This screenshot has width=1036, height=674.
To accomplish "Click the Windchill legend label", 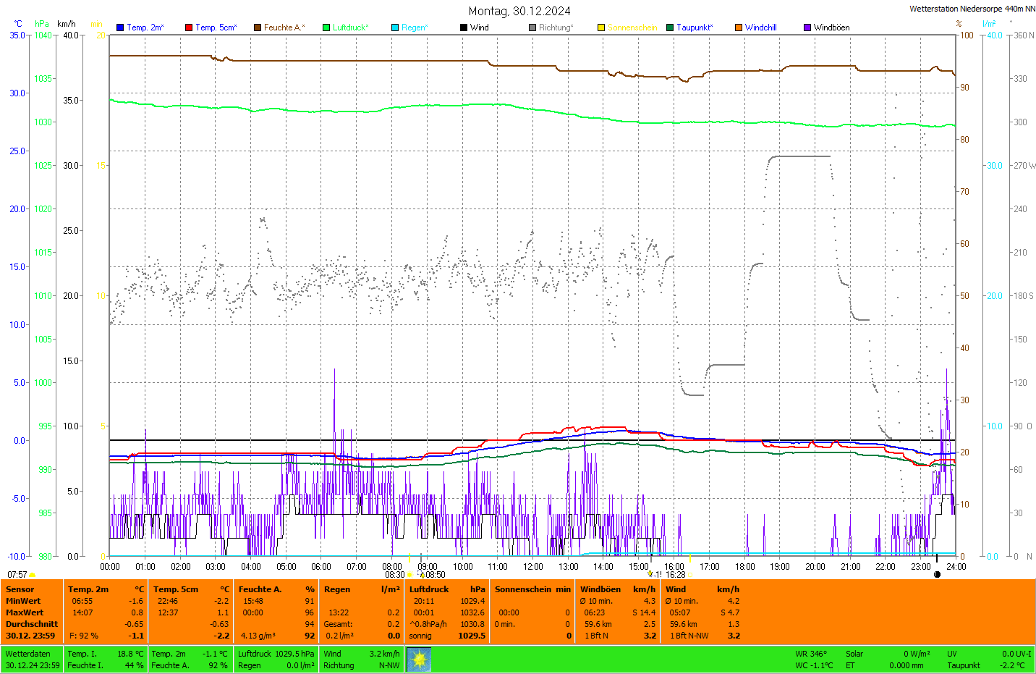I will [x=760, y=28].
